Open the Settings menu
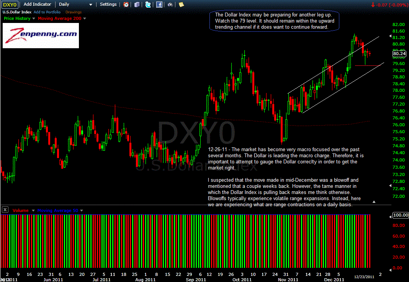Viewport: 409px width, 282px height. tap(108, 4)
